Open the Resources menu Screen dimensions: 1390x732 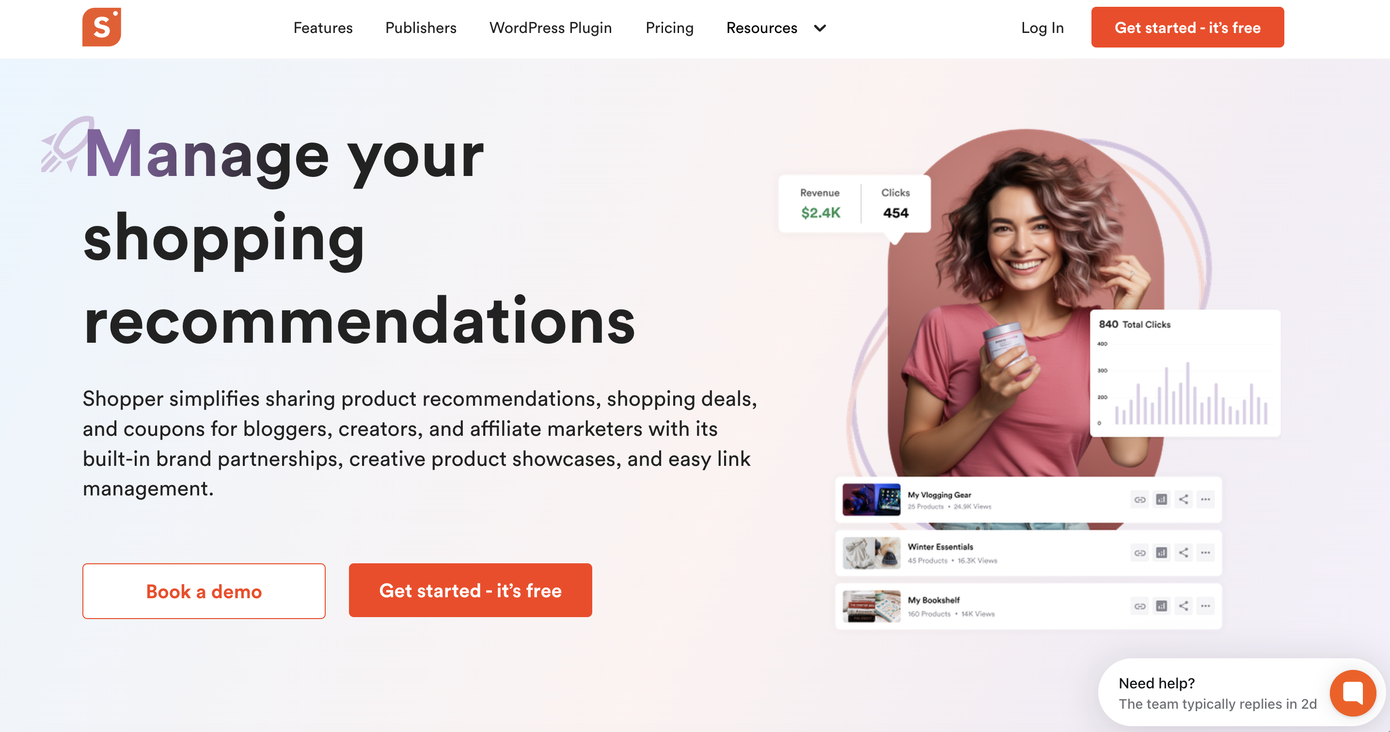pyautogui.click(x=761, y=28)
